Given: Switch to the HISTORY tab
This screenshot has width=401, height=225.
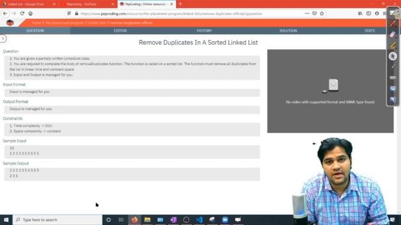Looking at the screenshot, I should click(204, 31).
